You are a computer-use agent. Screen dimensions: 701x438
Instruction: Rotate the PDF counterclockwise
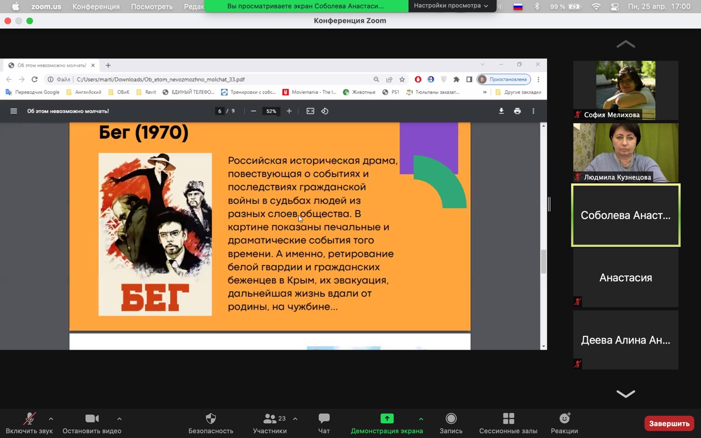(x=325, y=111)
